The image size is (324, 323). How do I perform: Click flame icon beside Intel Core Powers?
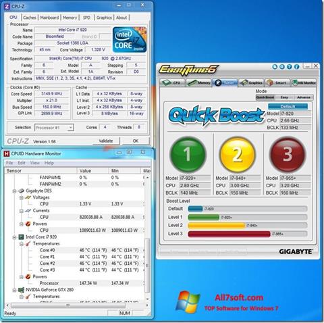click(x=28, y=276)
